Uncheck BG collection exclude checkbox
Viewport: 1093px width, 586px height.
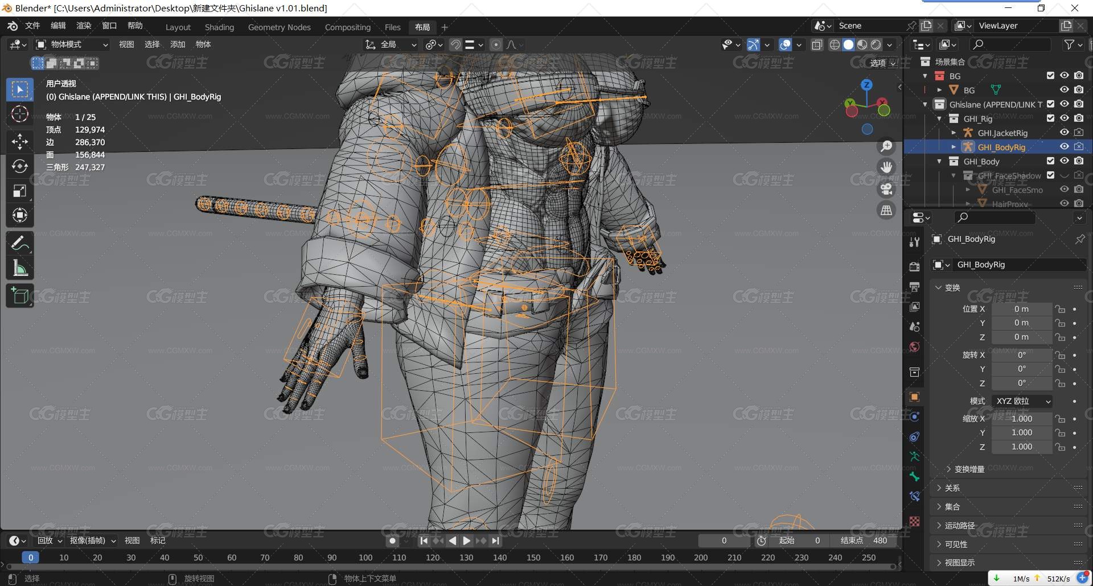(1050, 76)
